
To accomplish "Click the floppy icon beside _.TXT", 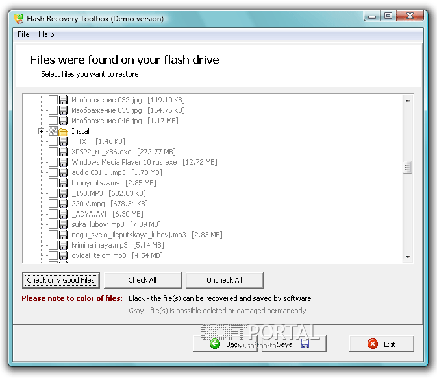I will [x=63, y=141].
